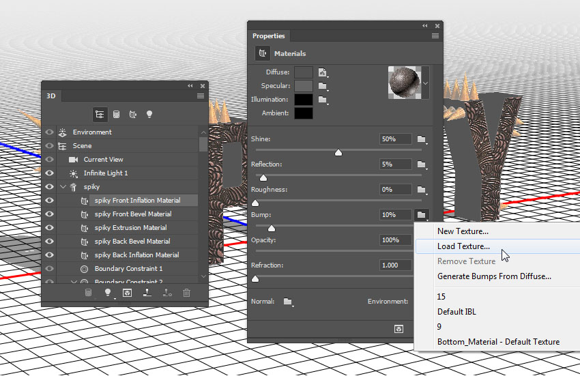The height and width of the screenshot is (376, 580).
Task: Select Bottom_Material - Default Texture
Action: pyautogui.click(x=498, y=342)
